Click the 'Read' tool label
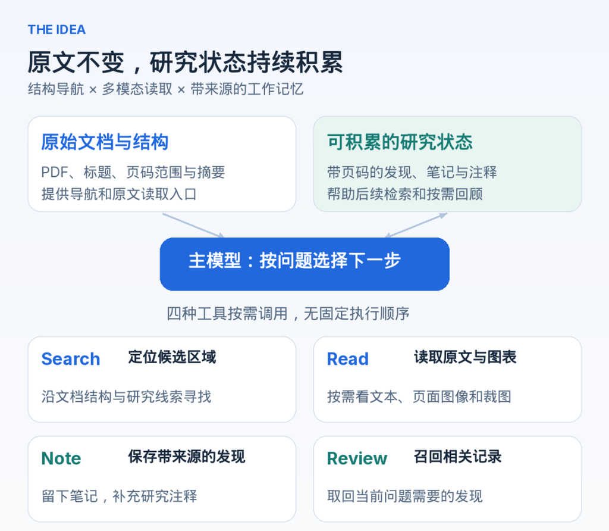 tap(347, 359)
